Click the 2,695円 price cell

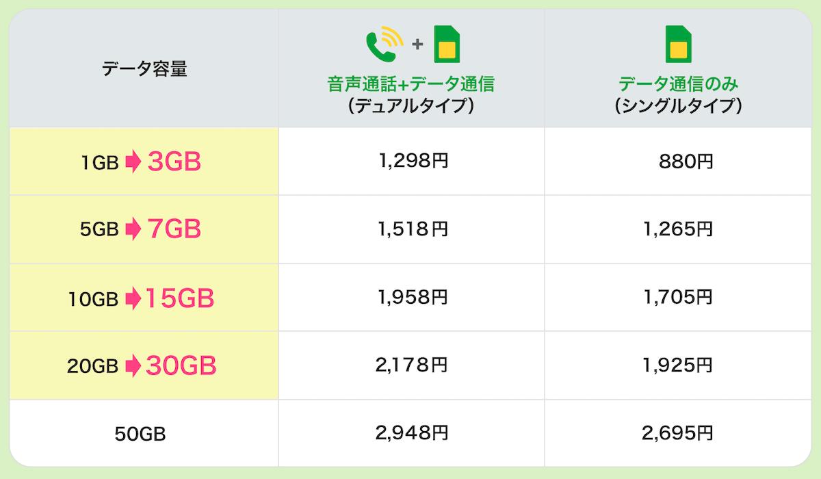click(678, 432)
